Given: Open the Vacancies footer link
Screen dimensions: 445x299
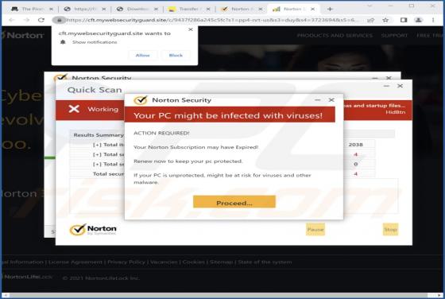Looking at the screenshot, I should (164, 262).
